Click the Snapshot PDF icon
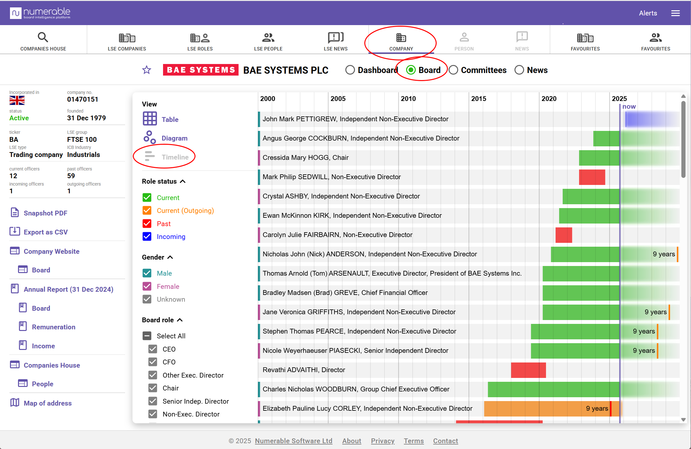The image size is (691, 449). pyautogui.click(x=15, y=213)
